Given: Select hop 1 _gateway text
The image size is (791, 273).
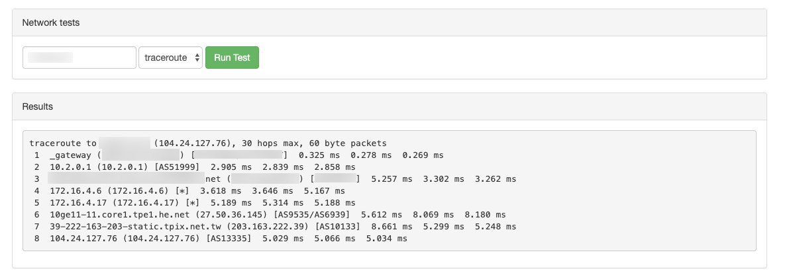Looking at the screenshot, I should pyautogui.click(x=71, y=155).
